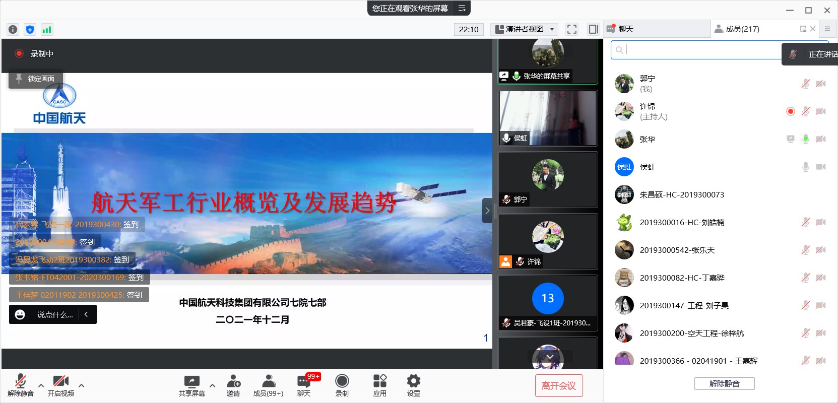
Task: Click the Invite participants icon
Action: (x=233, y=385)
